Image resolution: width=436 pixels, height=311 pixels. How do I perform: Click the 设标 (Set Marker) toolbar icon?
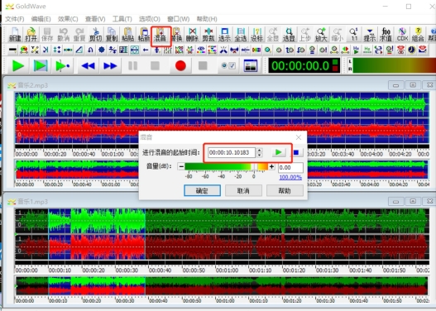(x=256, y=35)
